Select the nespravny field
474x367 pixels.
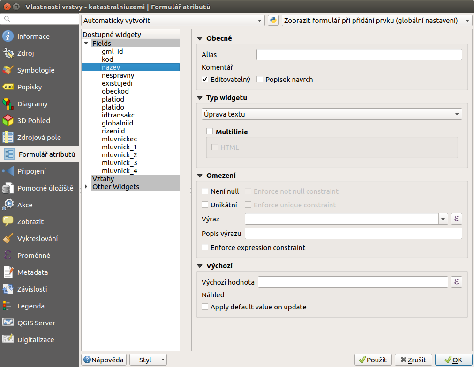(x=118, y=75)
